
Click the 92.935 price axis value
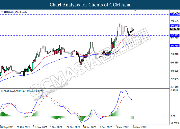(175, 79)
